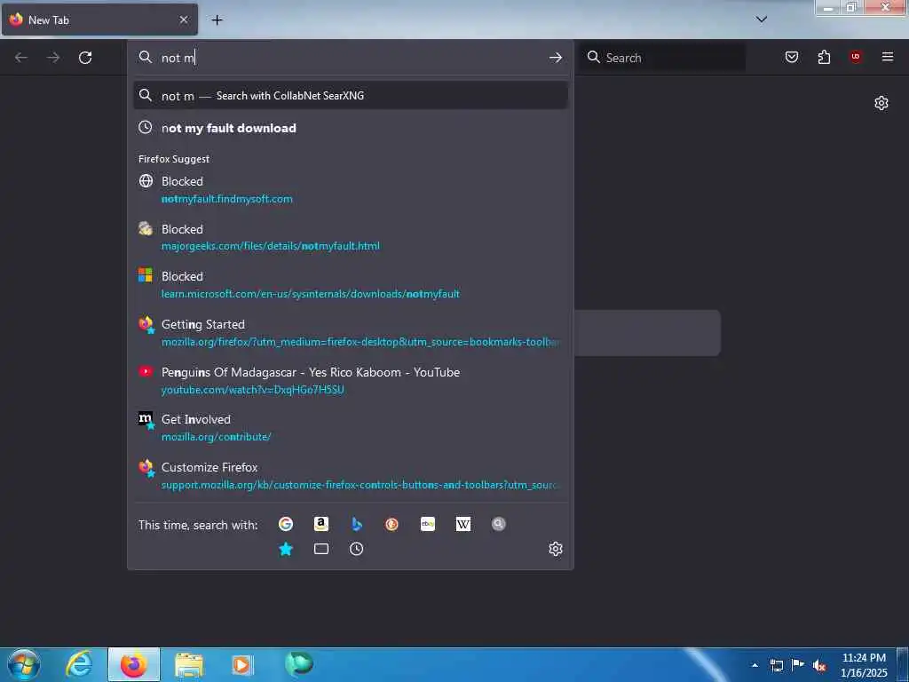
Task: Open the majorgeeks.com notmyfault.html suggestion
Action: click(x=350, y=237)
